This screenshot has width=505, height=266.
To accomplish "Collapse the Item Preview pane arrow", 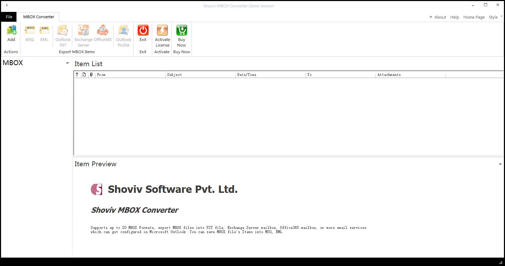I will click(500, 164).
